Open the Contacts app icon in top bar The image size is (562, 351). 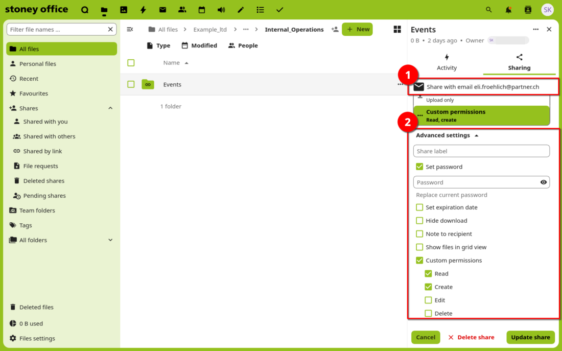tap(182, 10)
